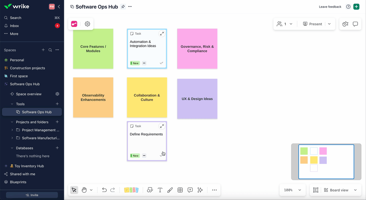
Task: Open Inbox in the sidebar
Action: click(14, 26)
